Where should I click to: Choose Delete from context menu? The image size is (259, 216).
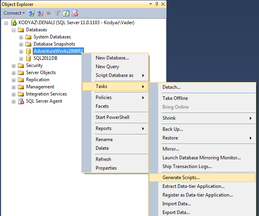click(115, 148)
